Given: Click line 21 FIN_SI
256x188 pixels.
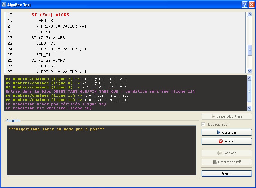Looking at the screenshot, I should 43,32.
